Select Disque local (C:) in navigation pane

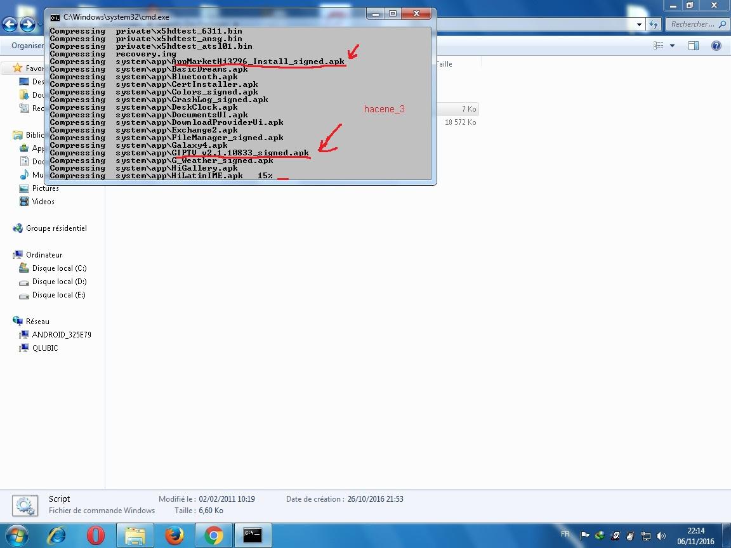coord(59,268)
